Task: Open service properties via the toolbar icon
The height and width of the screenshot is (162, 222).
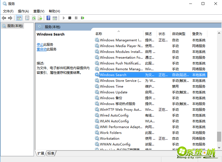Action: (x=27, y=18)
